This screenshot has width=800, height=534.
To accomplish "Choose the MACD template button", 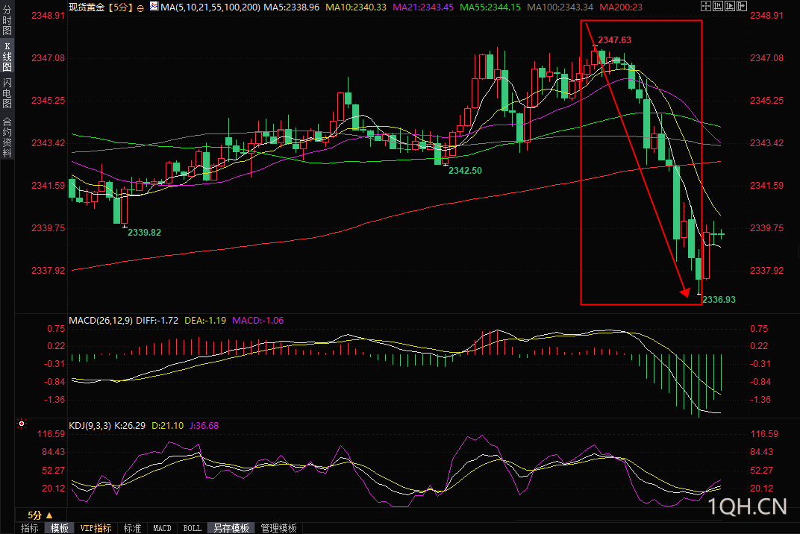I will tap(162, 528).
